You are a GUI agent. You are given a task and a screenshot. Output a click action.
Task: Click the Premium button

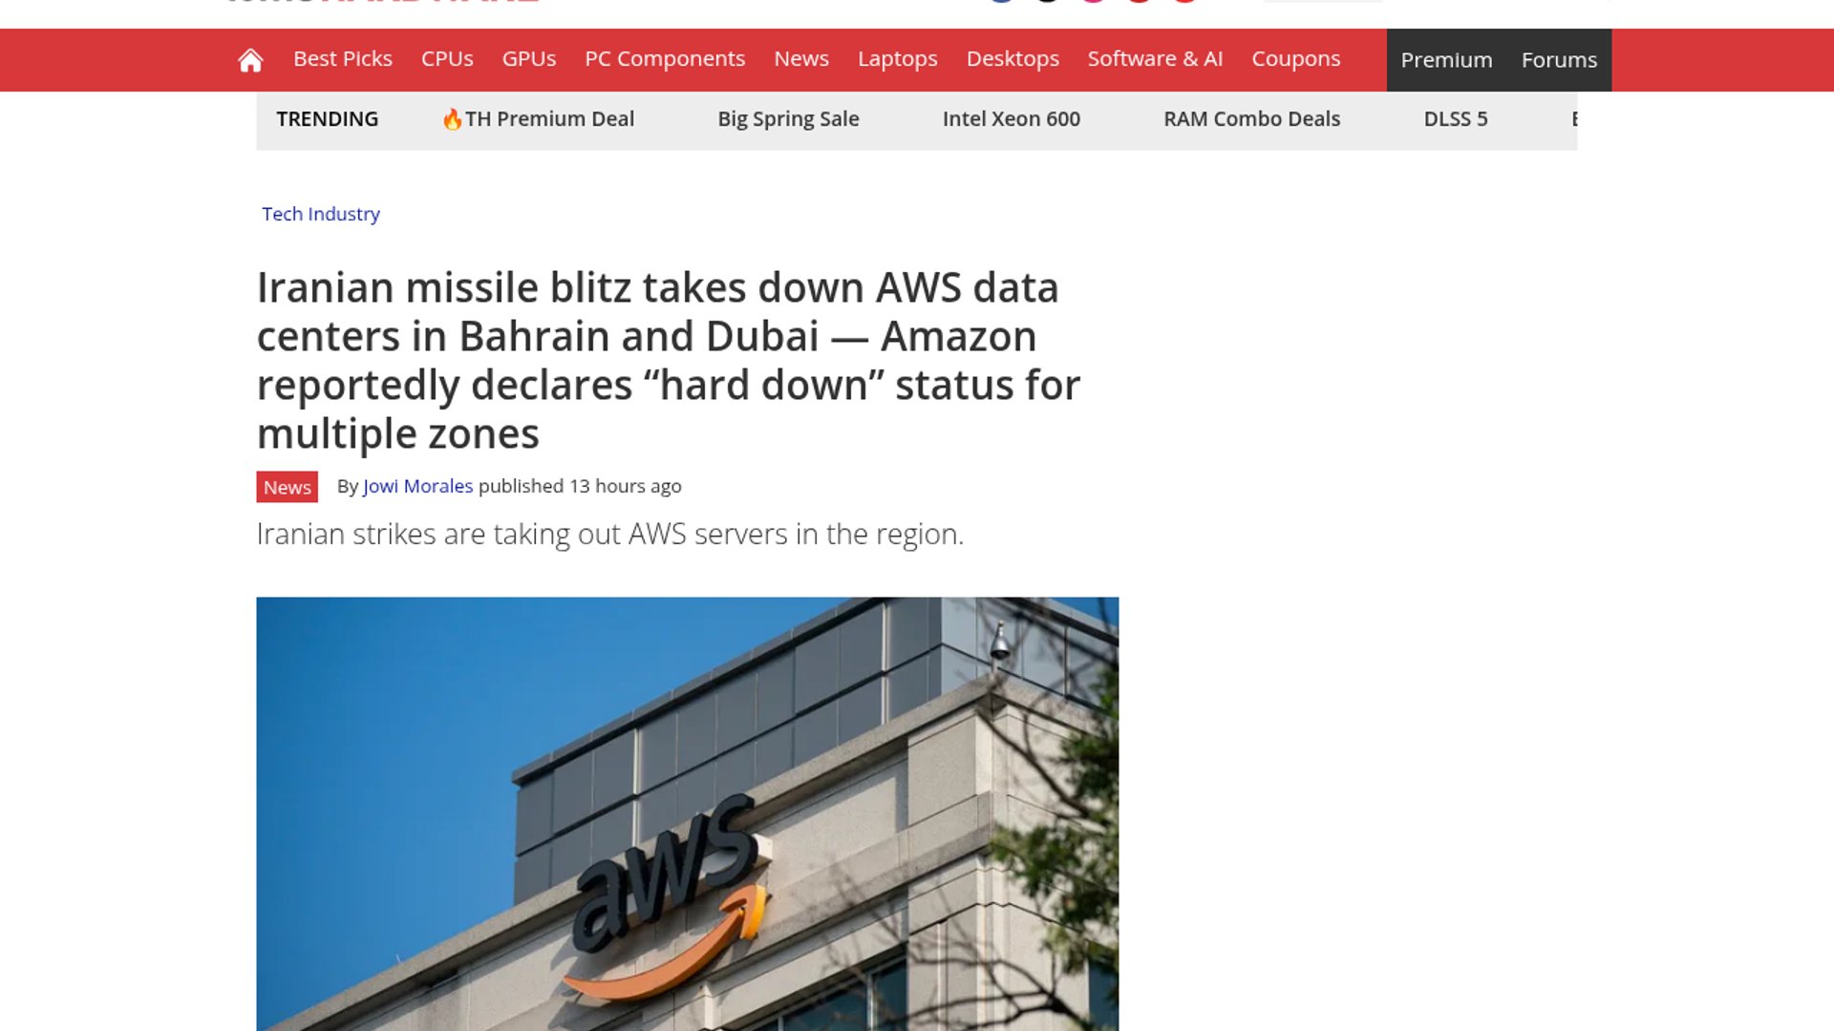click(1446, 60)
